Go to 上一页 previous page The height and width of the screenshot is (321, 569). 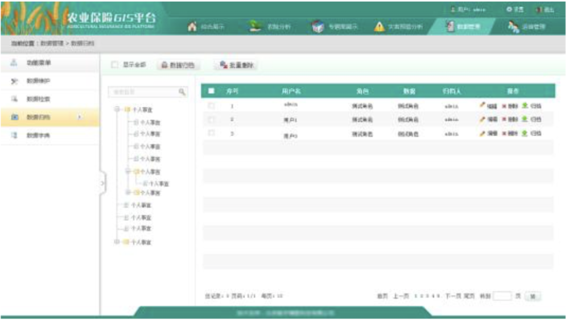click(x=401, y=297)
